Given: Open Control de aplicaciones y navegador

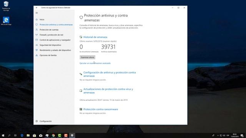Looking at the screenshot, I should pyautogui.click(x=55, y=40).
